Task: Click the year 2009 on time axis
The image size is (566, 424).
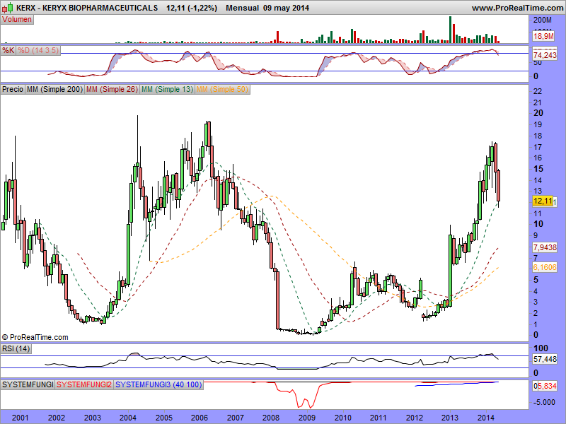Action: click(x=307, y=418)
